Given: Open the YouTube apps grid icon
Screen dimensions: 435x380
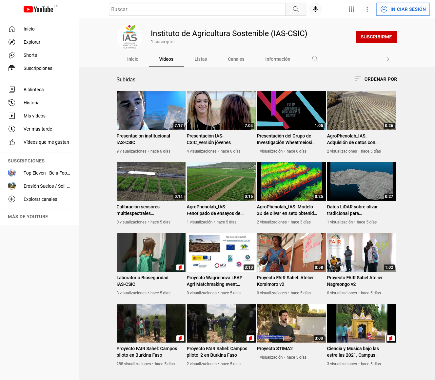Looking at the screenshot, I should (x=351, y=9).
